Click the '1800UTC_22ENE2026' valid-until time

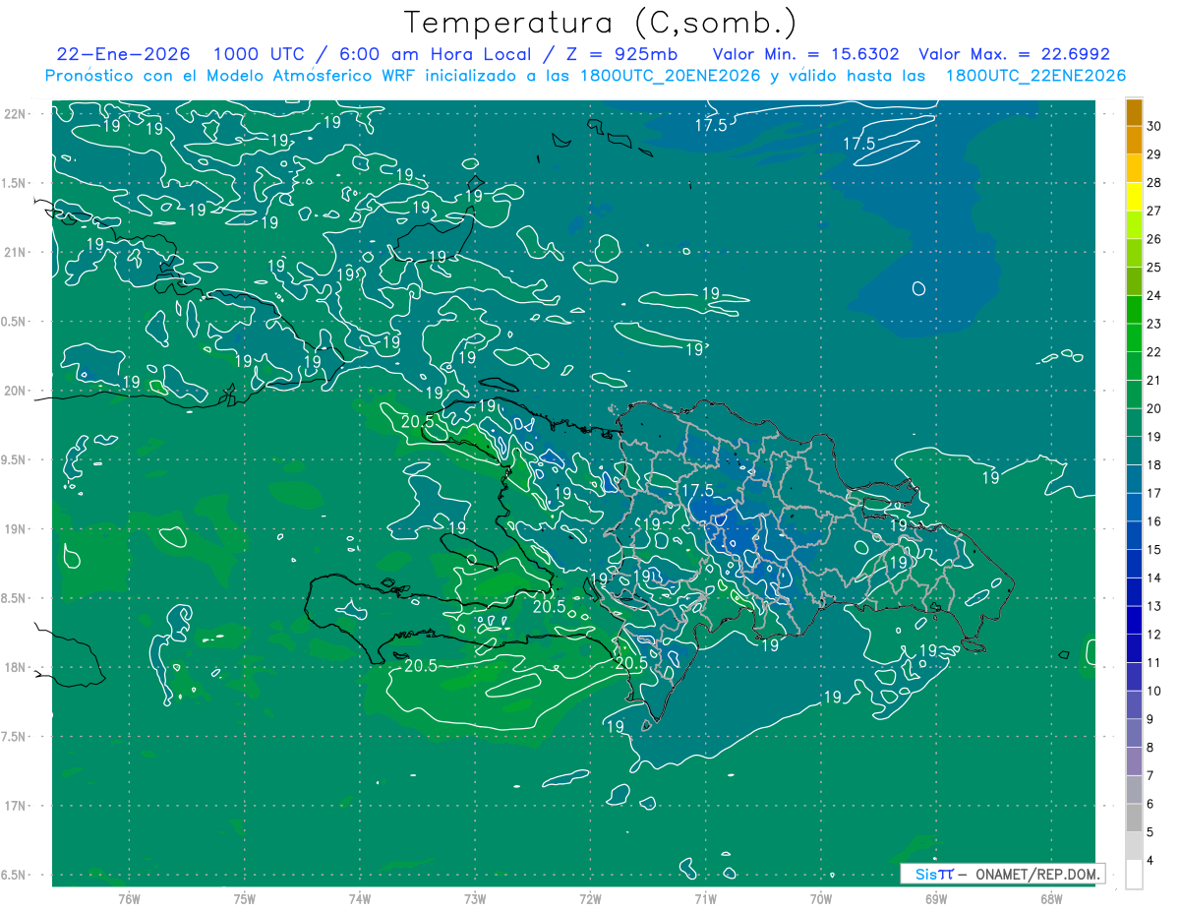[1035, 76]
